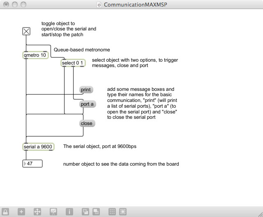The image size is (263, 217).
Task: Click the send to back icon
Action: coord(95,212)
